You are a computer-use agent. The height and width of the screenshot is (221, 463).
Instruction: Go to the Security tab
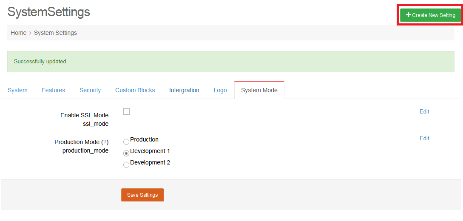(x=90, y=90)
